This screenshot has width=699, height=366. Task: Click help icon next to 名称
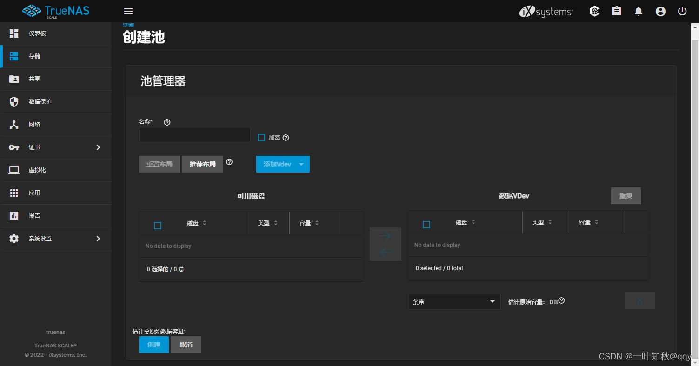[167, 122]
